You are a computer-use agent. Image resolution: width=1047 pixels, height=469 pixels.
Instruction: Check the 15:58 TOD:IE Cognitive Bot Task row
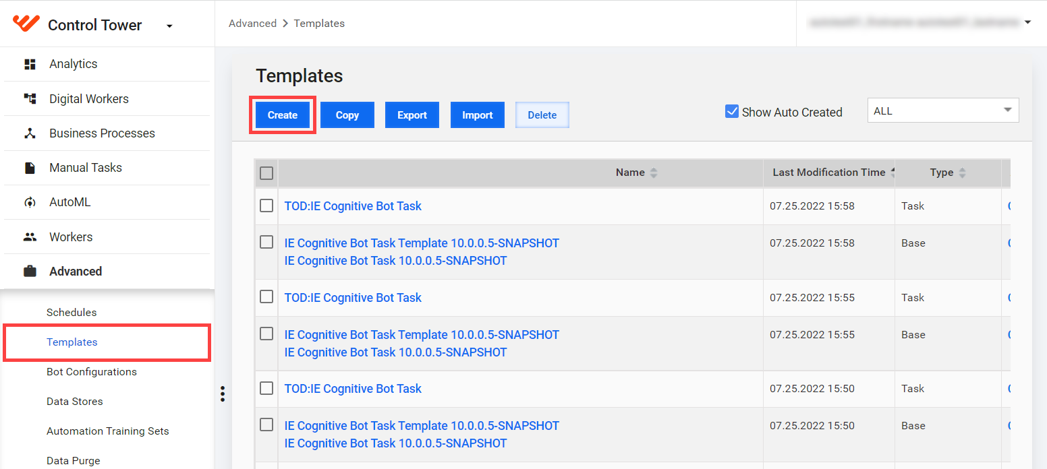coord(266,206)
